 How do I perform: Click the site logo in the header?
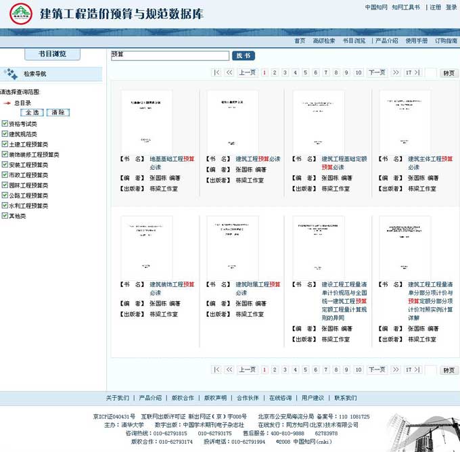tap(21, 14)
